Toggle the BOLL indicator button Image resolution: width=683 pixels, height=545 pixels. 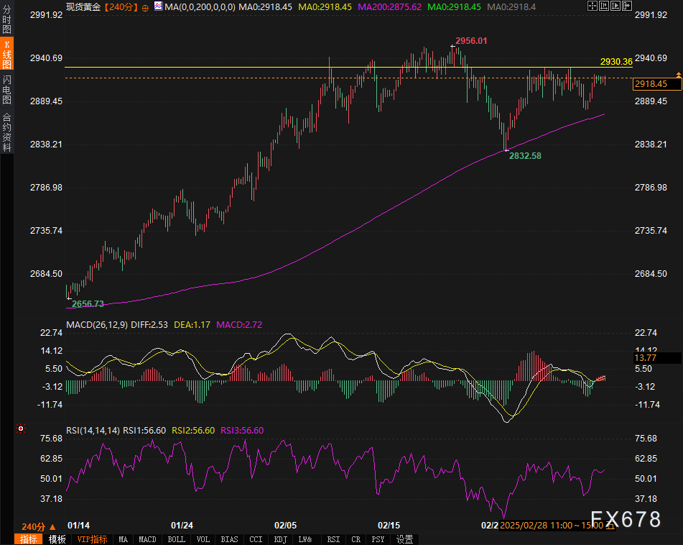(176, 539)
